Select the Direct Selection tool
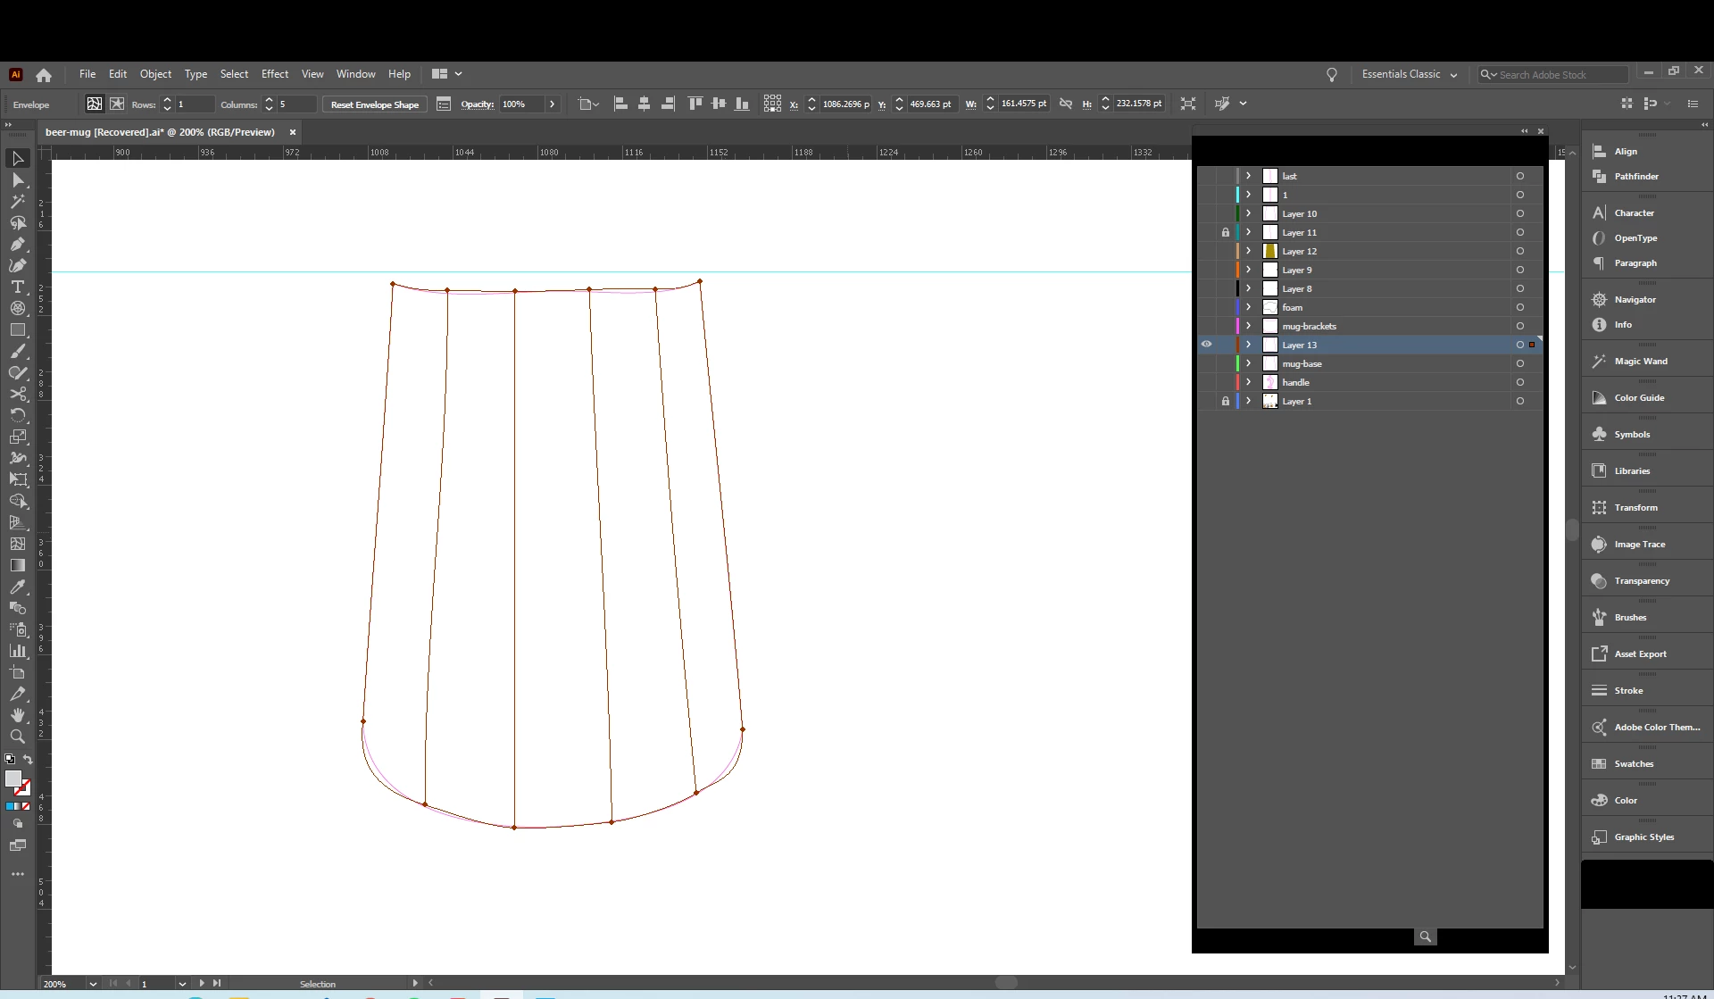This screenshot has height=999, width=1714. (18, 180)
